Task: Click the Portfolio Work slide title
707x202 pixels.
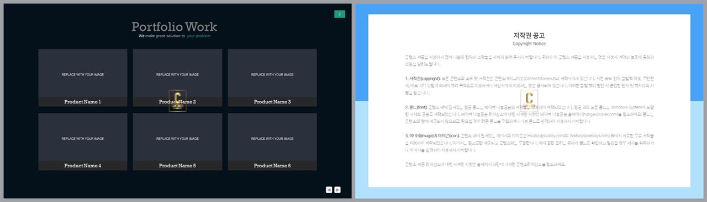Action: click(175, 26)
